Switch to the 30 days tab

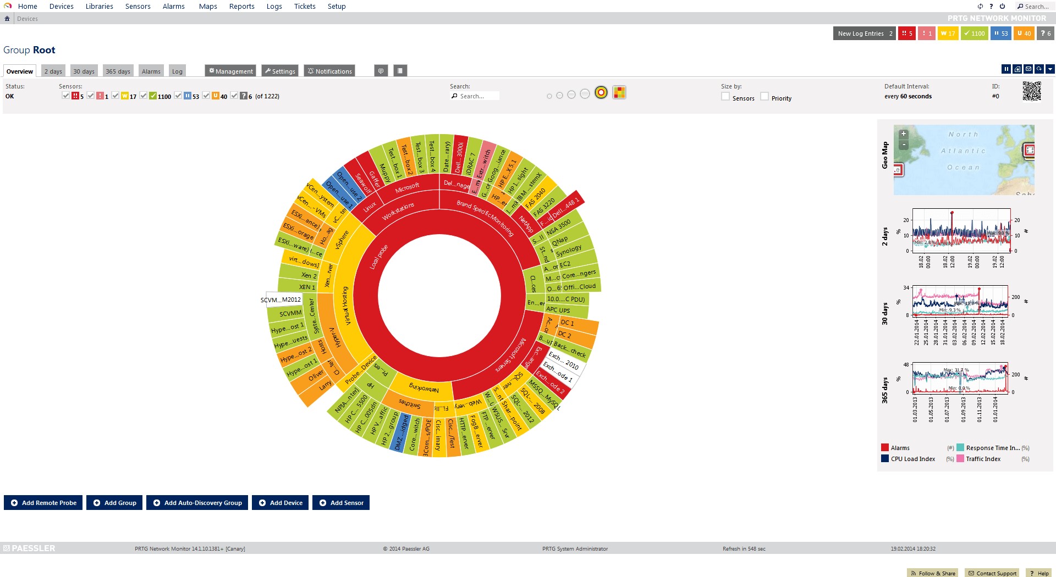[x=84, y=71]
